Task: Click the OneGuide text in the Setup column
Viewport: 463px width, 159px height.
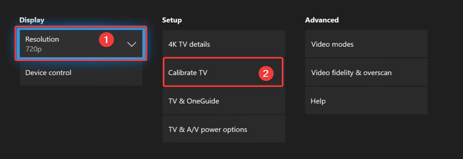Action: [202, 101]
